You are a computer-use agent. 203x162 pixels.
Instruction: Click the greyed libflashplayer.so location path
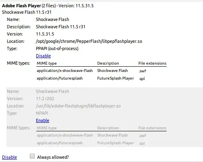pyautogui.click(x=78, y=106)
